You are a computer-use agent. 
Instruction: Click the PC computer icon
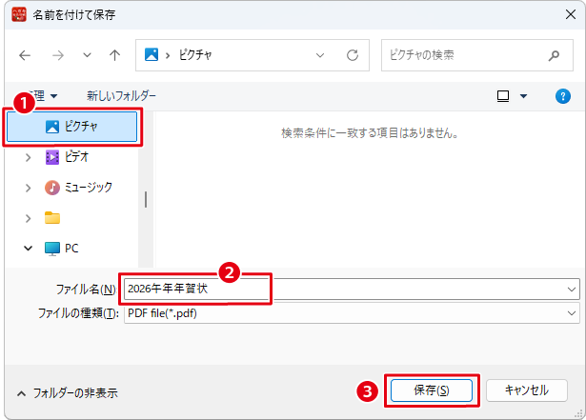pos(52,248)
